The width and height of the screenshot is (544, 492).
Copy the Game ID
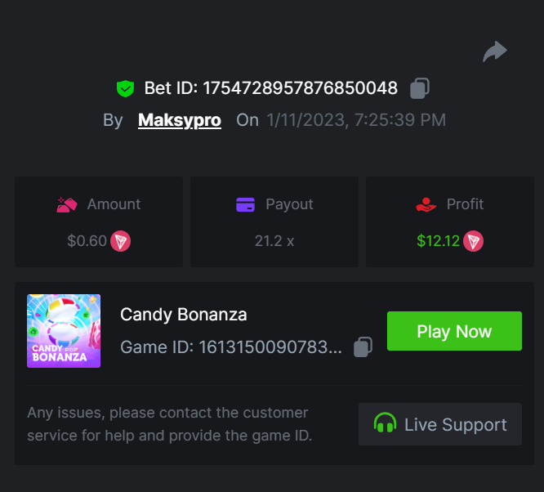click(363, 347)
